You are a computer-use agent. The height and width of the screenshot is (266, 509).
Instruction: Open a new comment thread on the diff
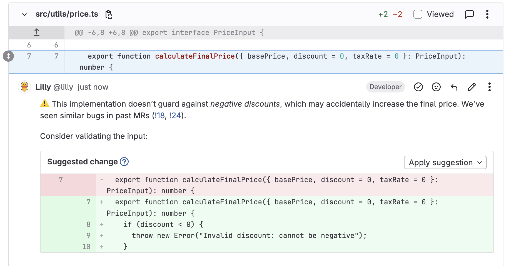point(470,14)
